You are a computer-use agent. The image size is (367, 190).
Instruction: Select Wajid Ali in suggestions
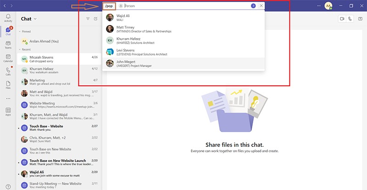[x=183, y=17]
